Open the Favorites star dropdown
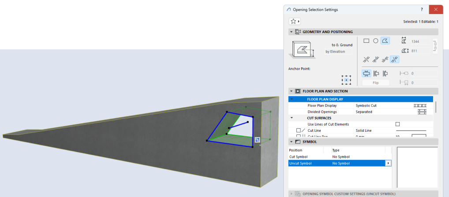 (294, 21)
